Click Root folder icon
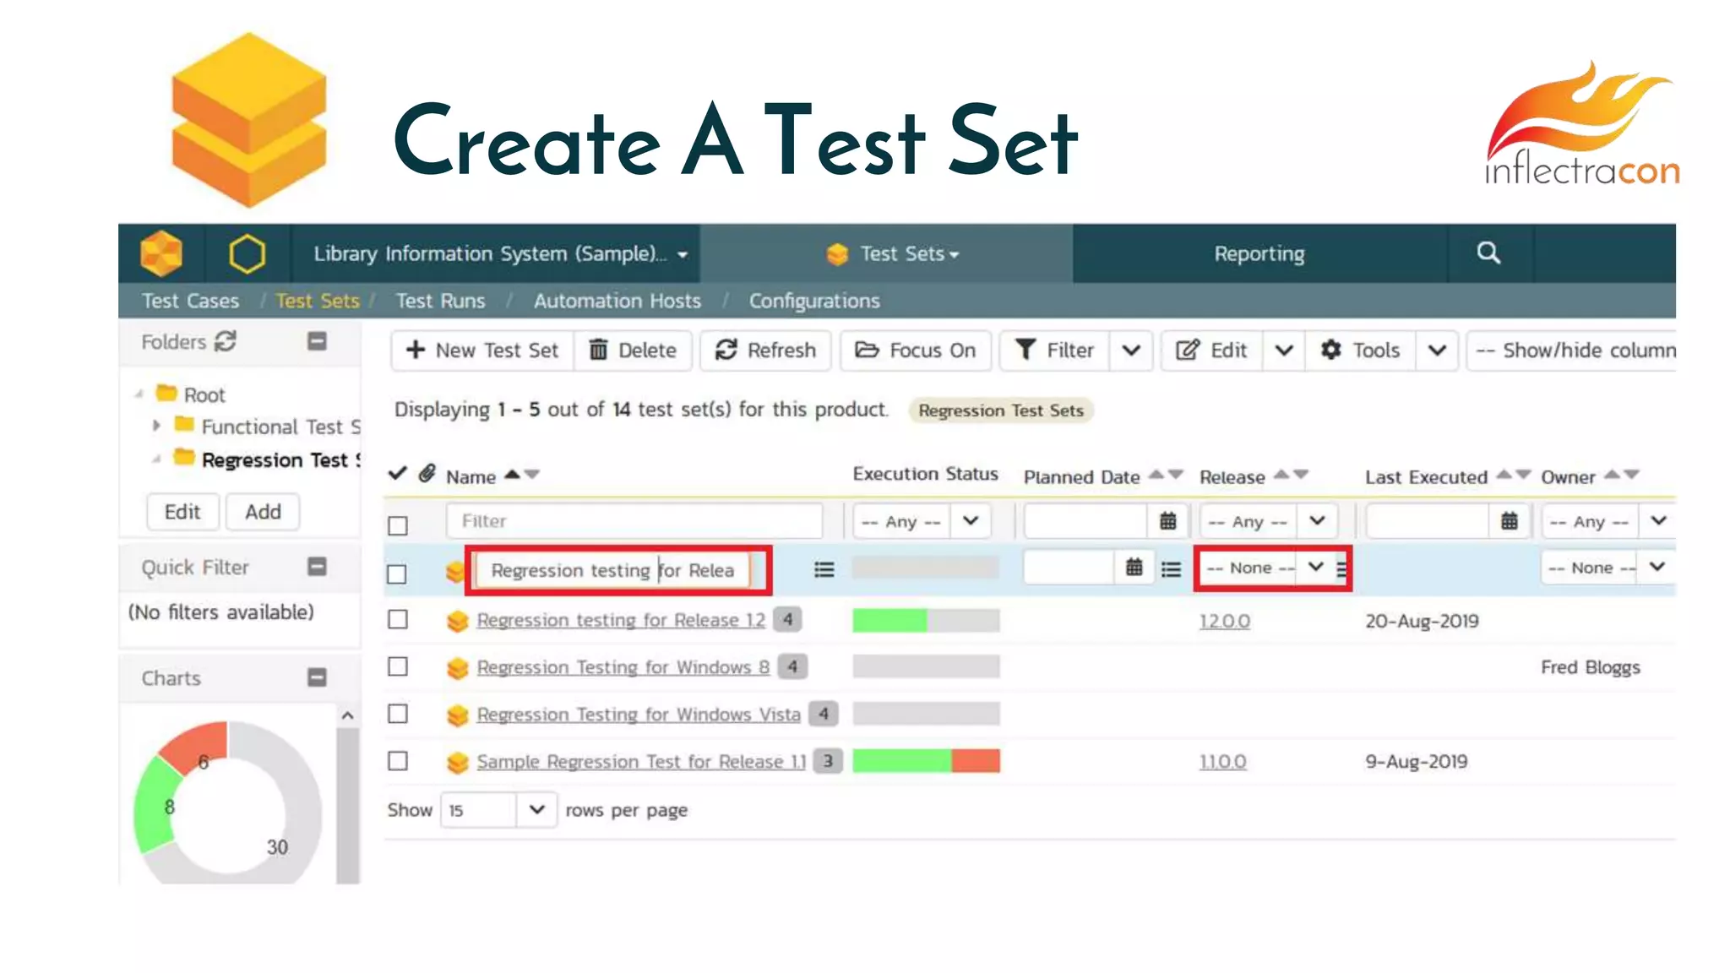1730x973 pixels. tap(166, 394)
